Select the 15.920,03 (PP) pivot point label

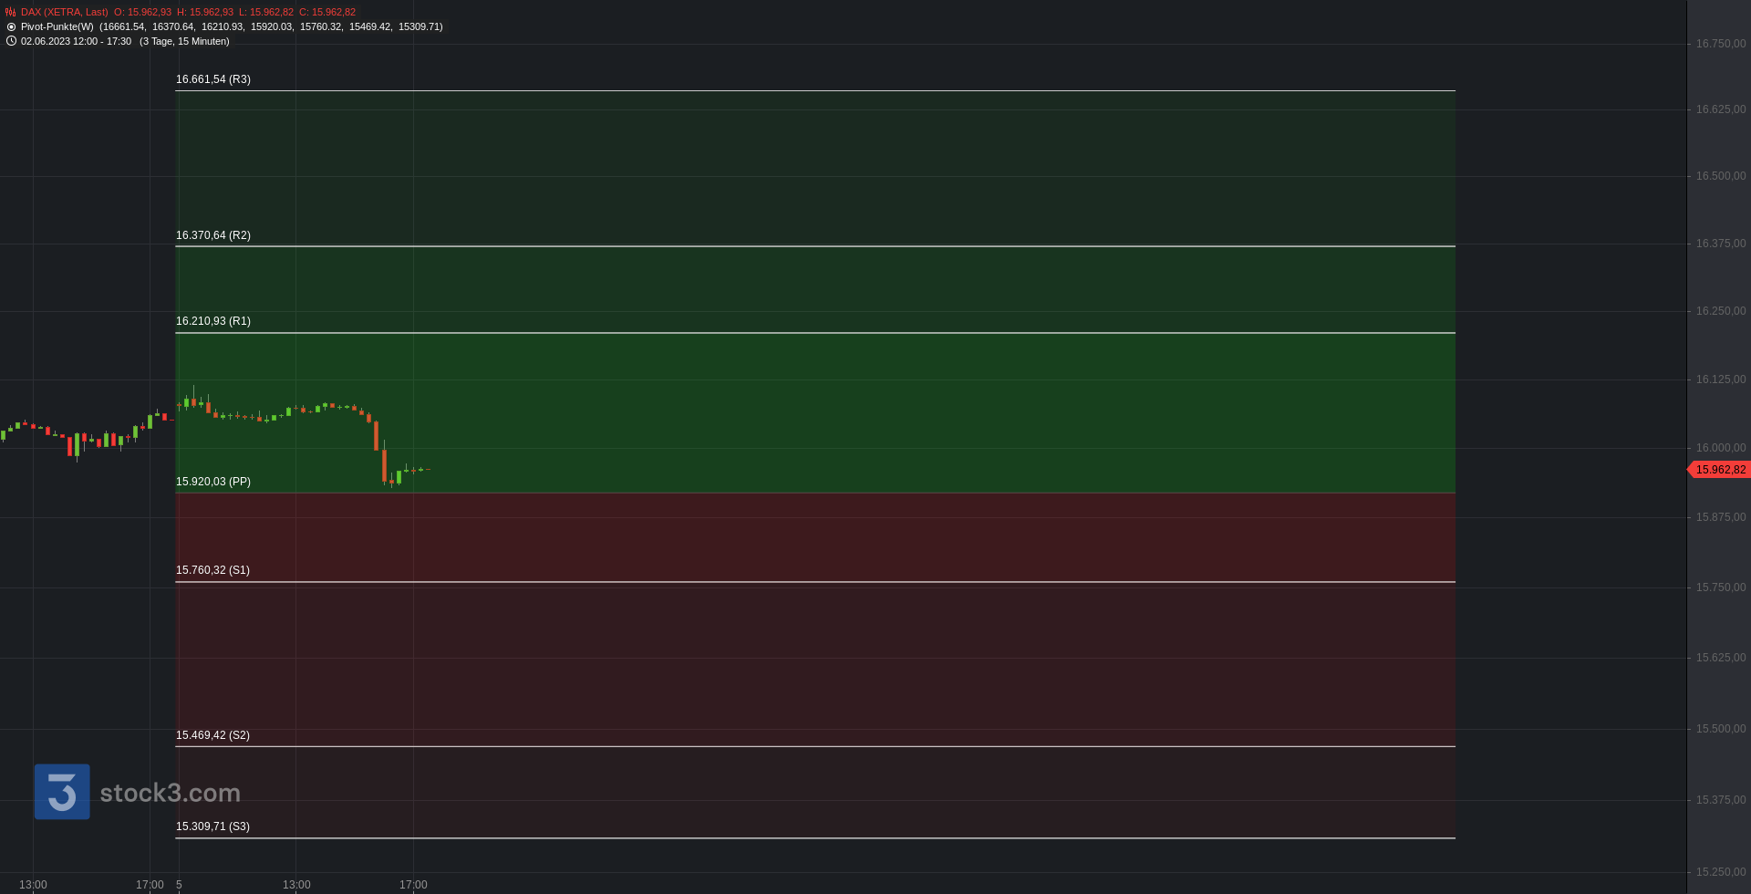click(x=213, y=482)
